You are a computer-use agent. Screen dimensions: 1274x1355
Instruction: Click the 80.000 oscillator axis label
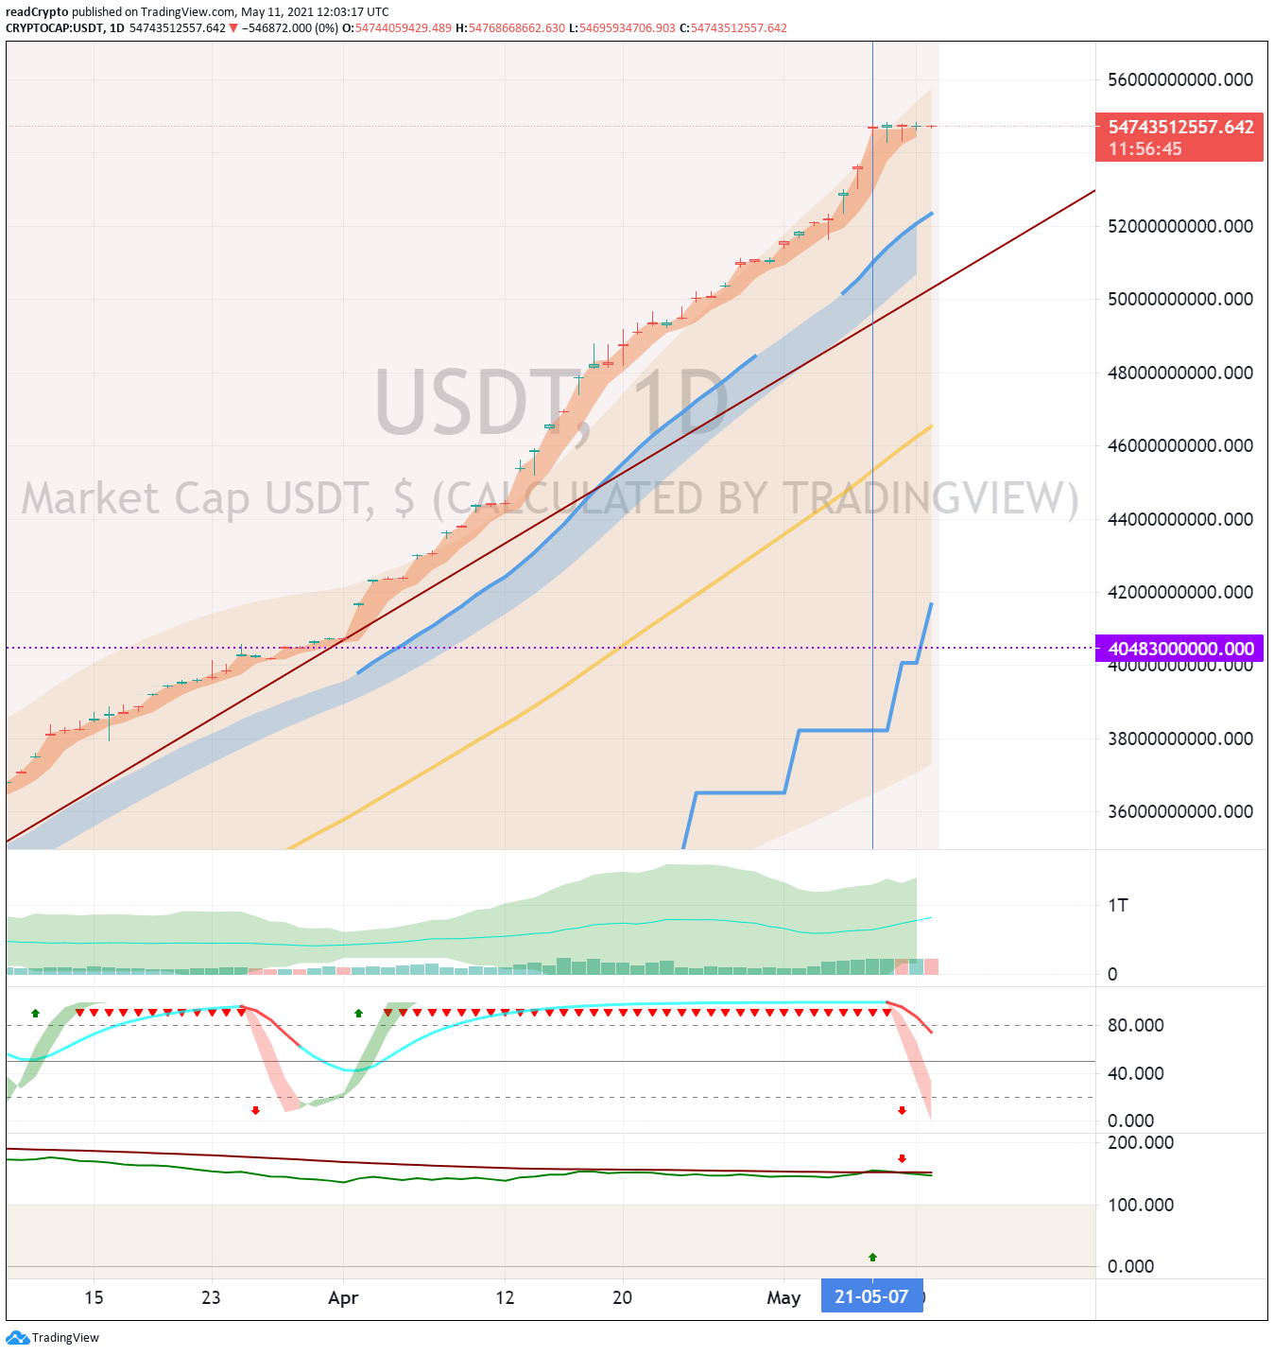click(x=1135, y=1025)
